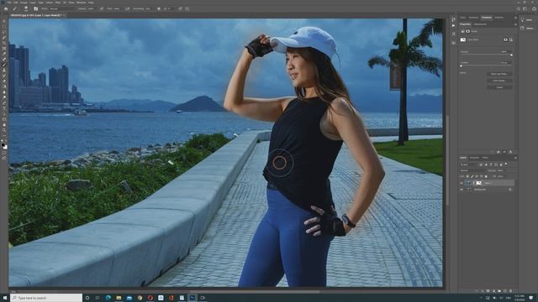The width and height of the screenshot is (538, 302).
Task: Open the Libraries panel
Action: 528,29
